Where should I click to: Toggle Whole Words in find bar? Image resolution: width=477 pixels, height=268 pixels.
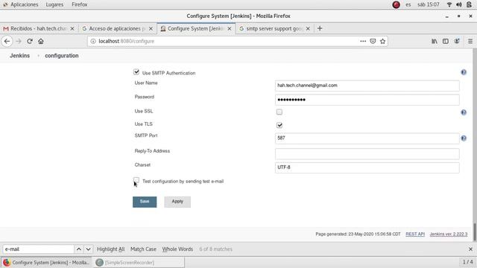point(177,249)
